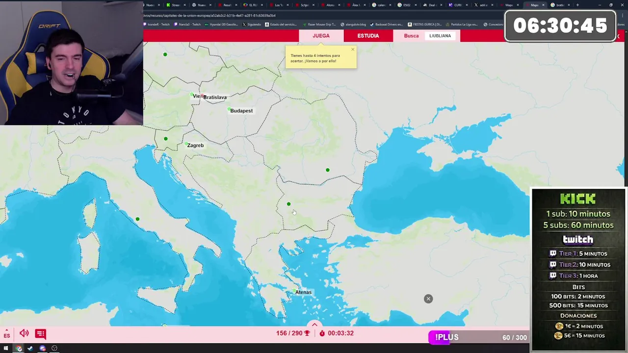Switch to the ESTUDIA tab

tap(368, 36)
